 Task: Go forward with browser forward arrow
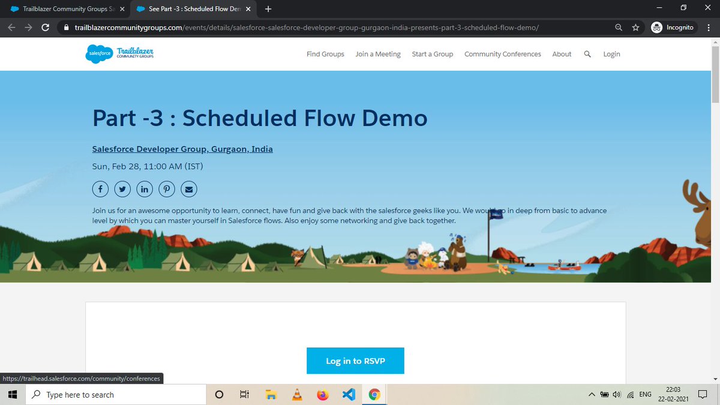(29, 28)
